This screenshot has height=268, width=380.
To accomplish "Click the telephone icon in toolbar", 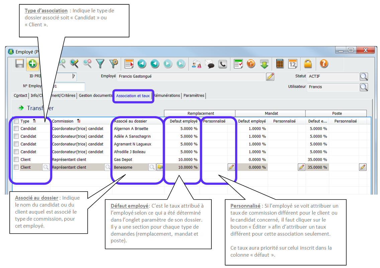I will tap(222, 64).
